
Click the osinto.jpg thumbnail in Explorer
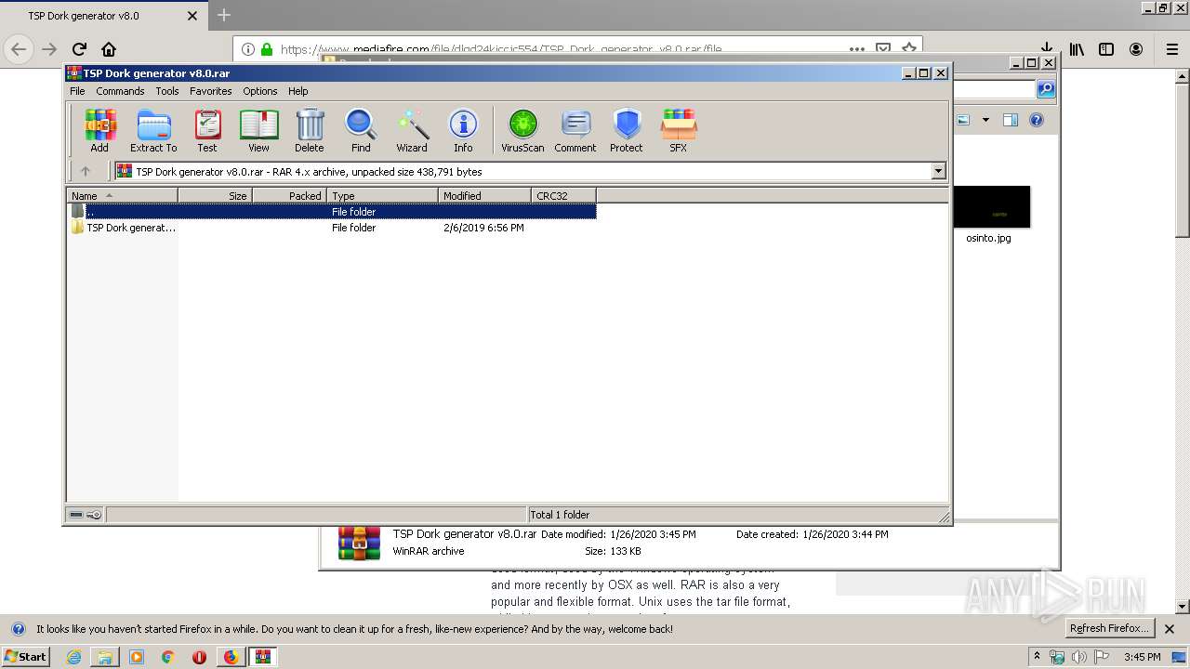[991, 206]
